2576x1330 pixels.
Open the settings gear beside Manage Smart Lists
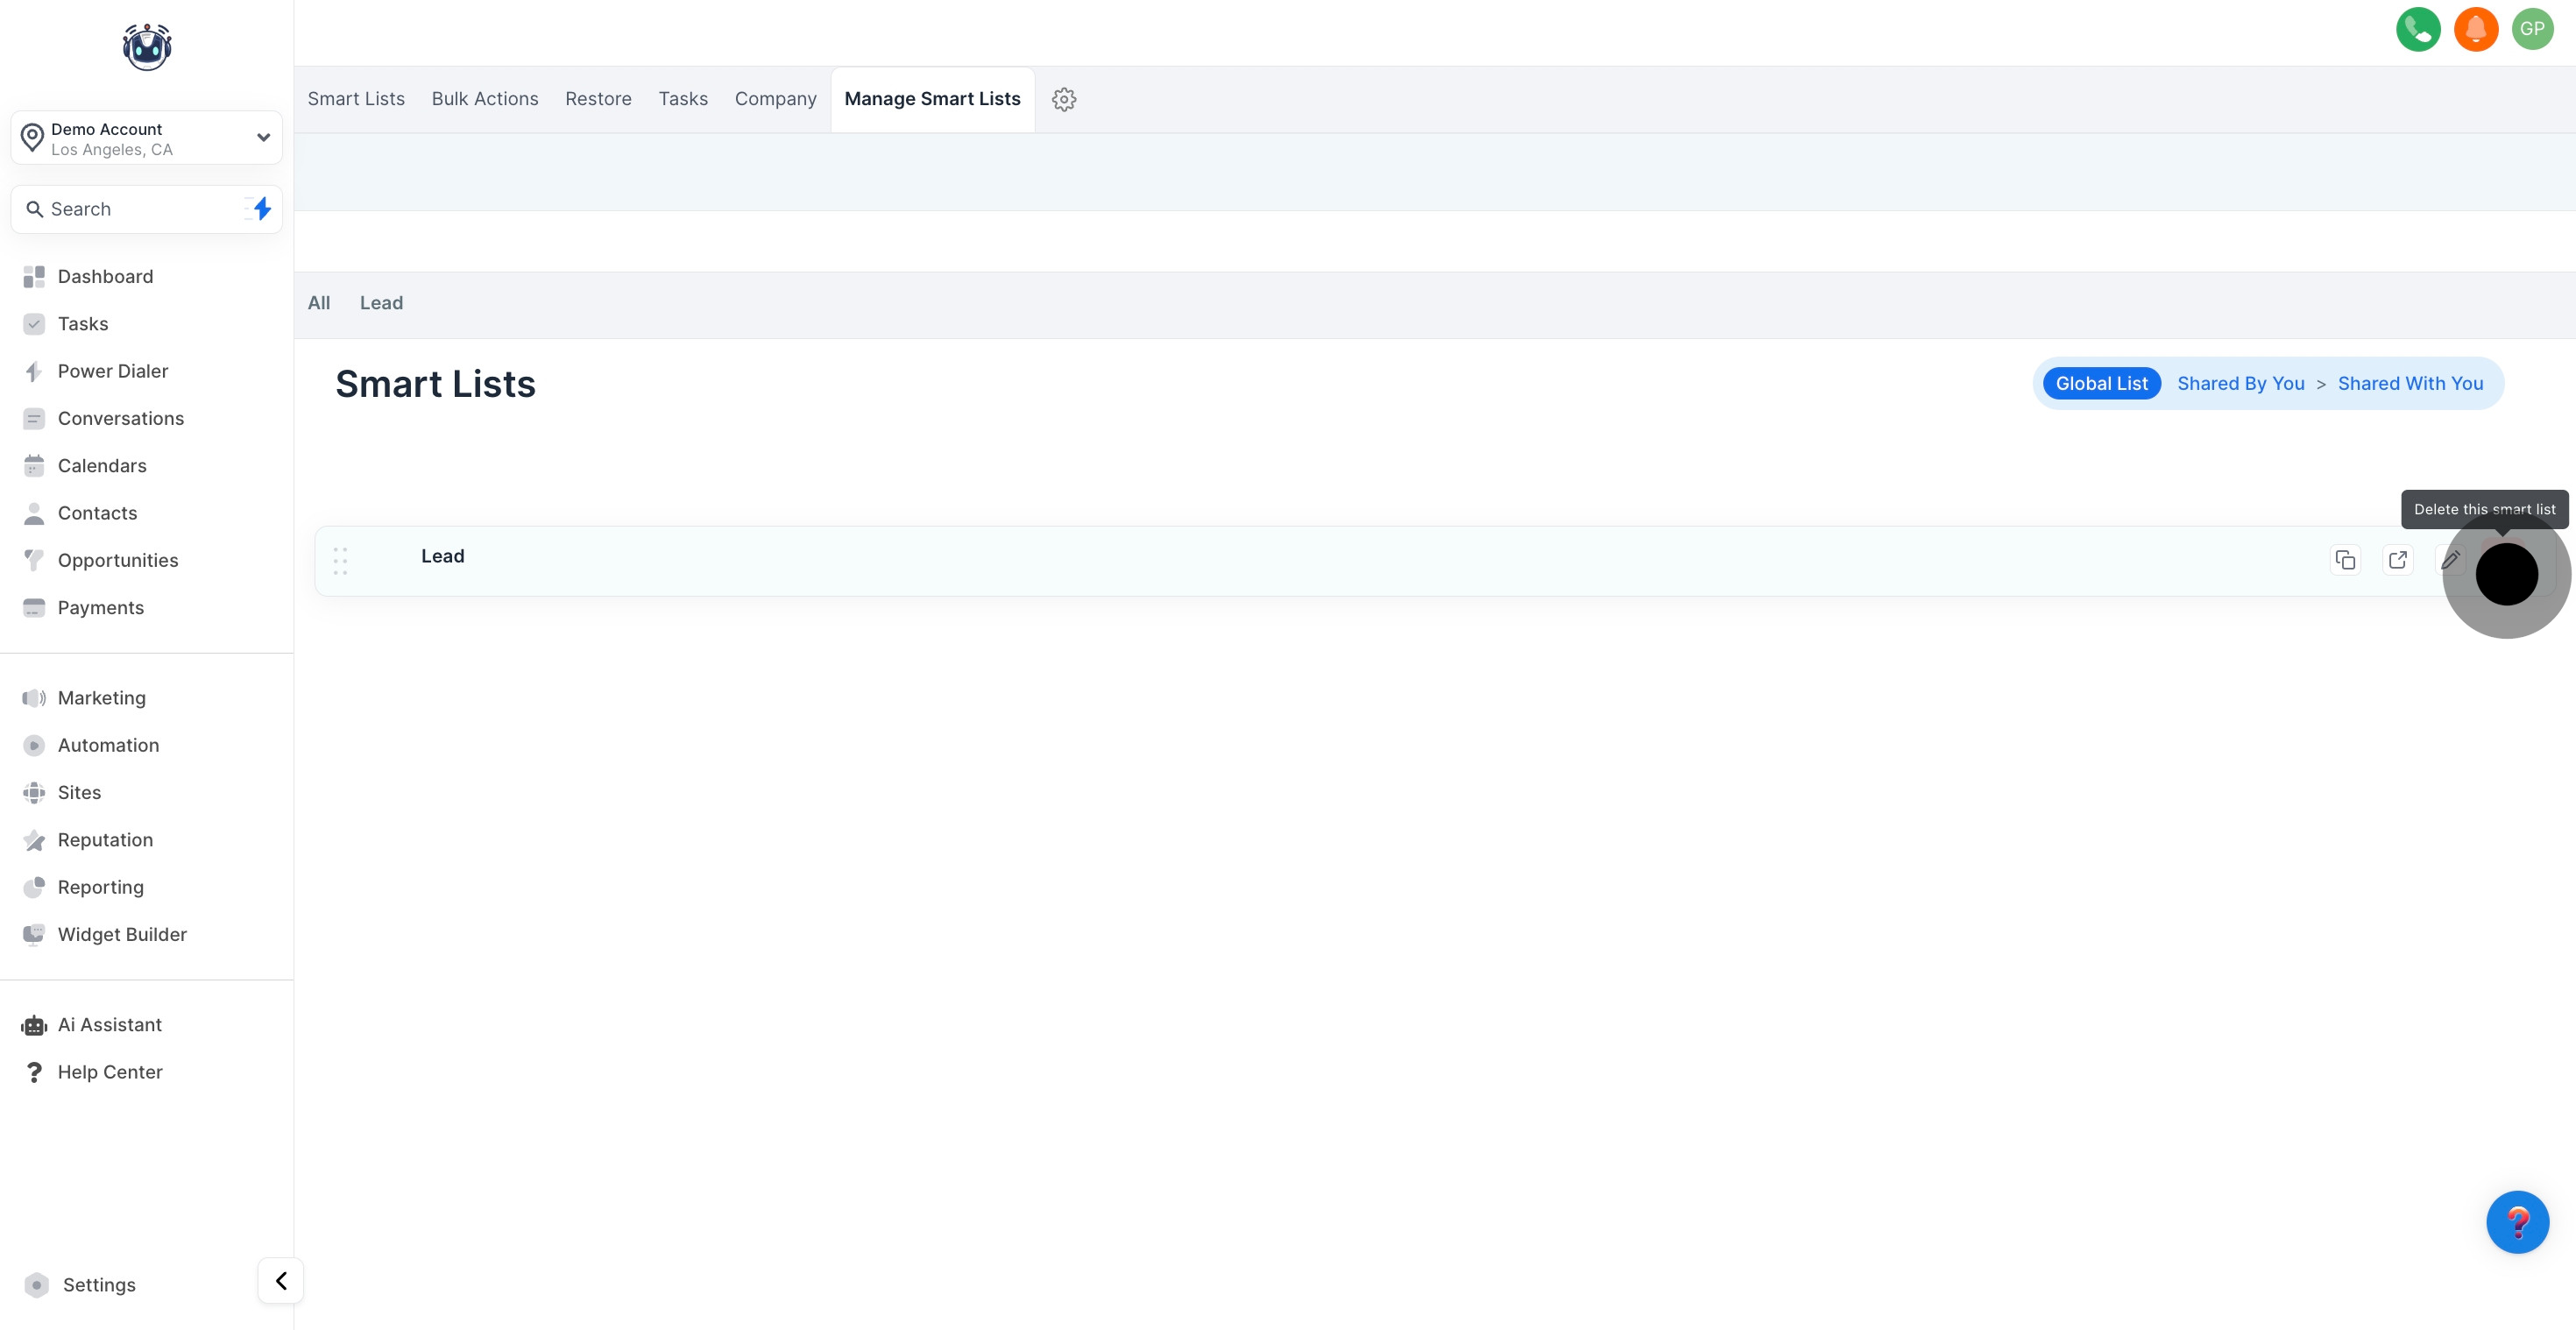[x=1063, y=99]
